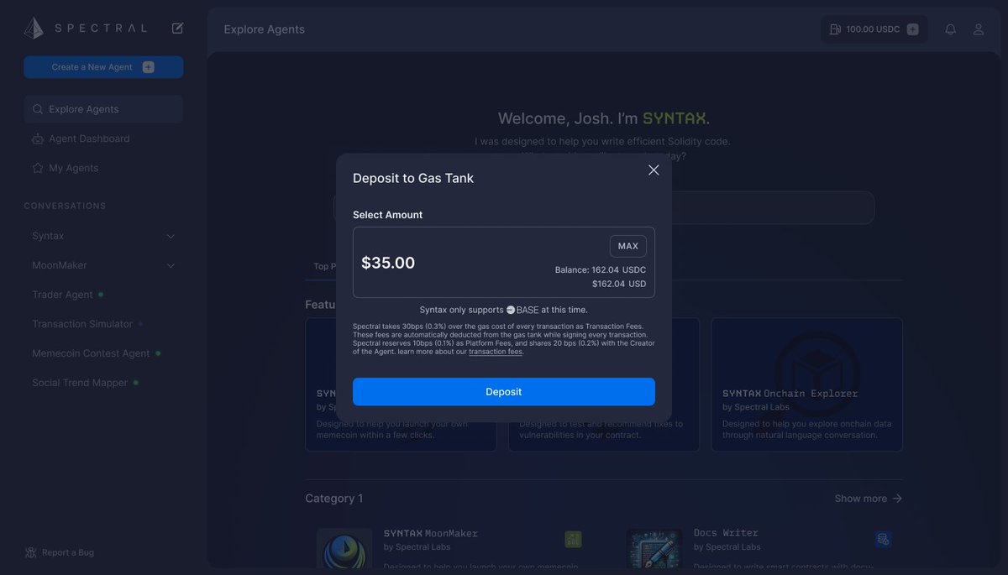Click the Report a Bug link
Viewport: 1008px width, 575px height.
coord(60,552)
